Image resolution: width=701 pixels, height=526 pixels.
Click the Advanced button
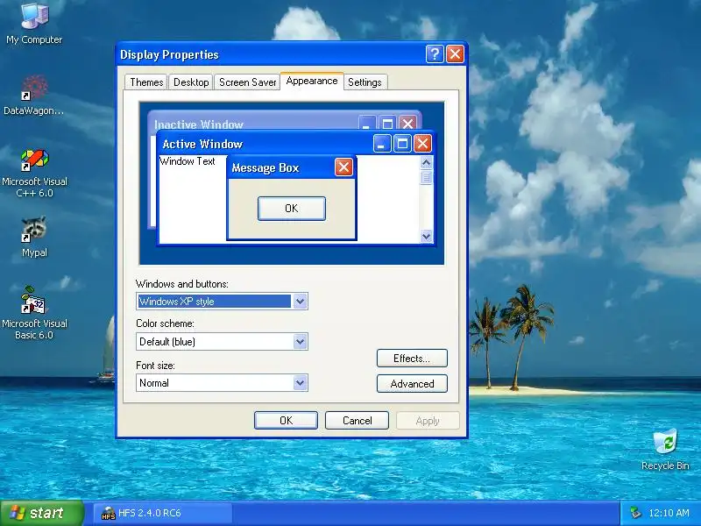tap(412, 384)
